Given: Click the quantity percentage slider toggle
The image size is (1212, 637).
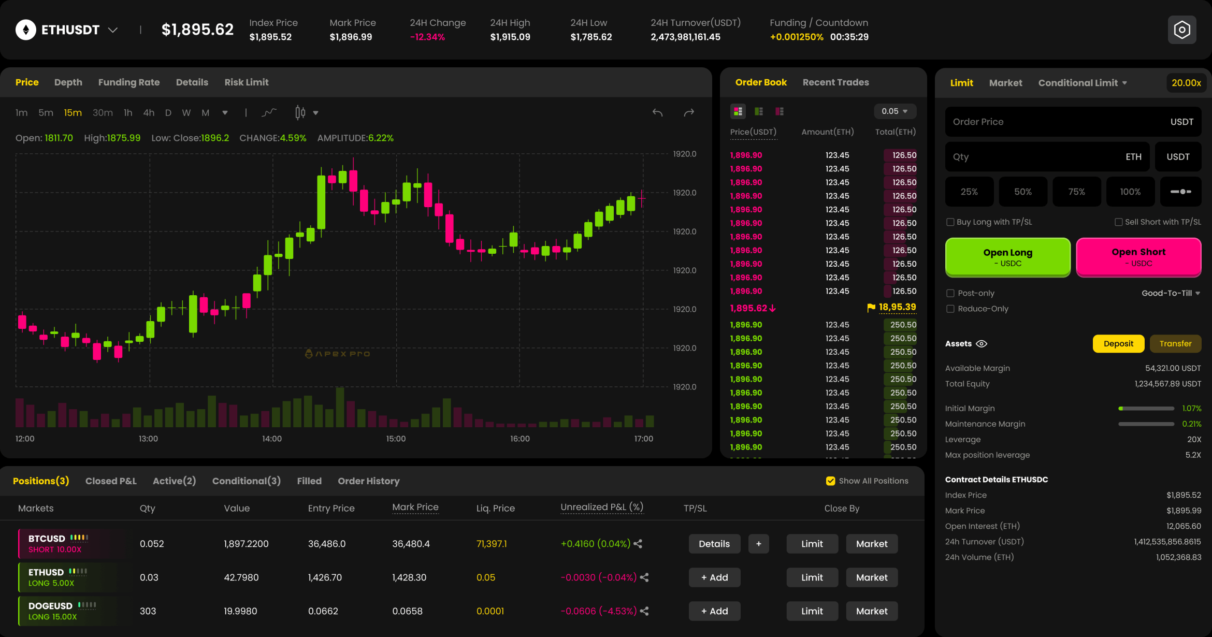Looking at the screenshot, I should 1180,192.
